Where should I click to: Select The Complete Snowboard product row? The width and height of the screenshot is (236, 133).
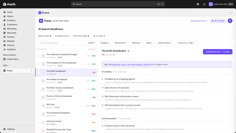66,114
